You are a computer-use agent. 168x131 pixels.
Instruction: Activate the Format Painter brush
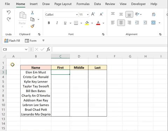tap(33, 26)
